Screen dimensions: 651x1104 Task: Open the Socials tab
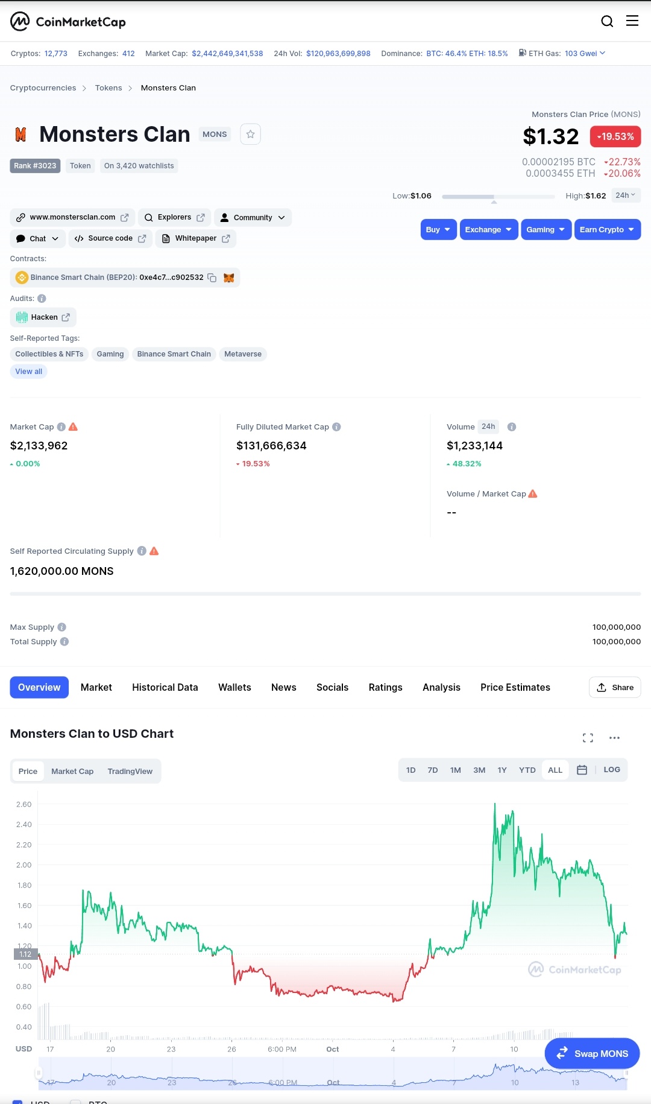(x=333, y=687)
